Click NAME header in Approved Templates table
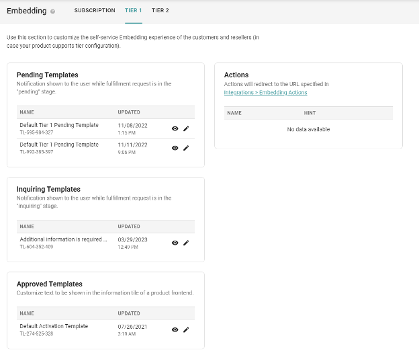 (27, 313)
